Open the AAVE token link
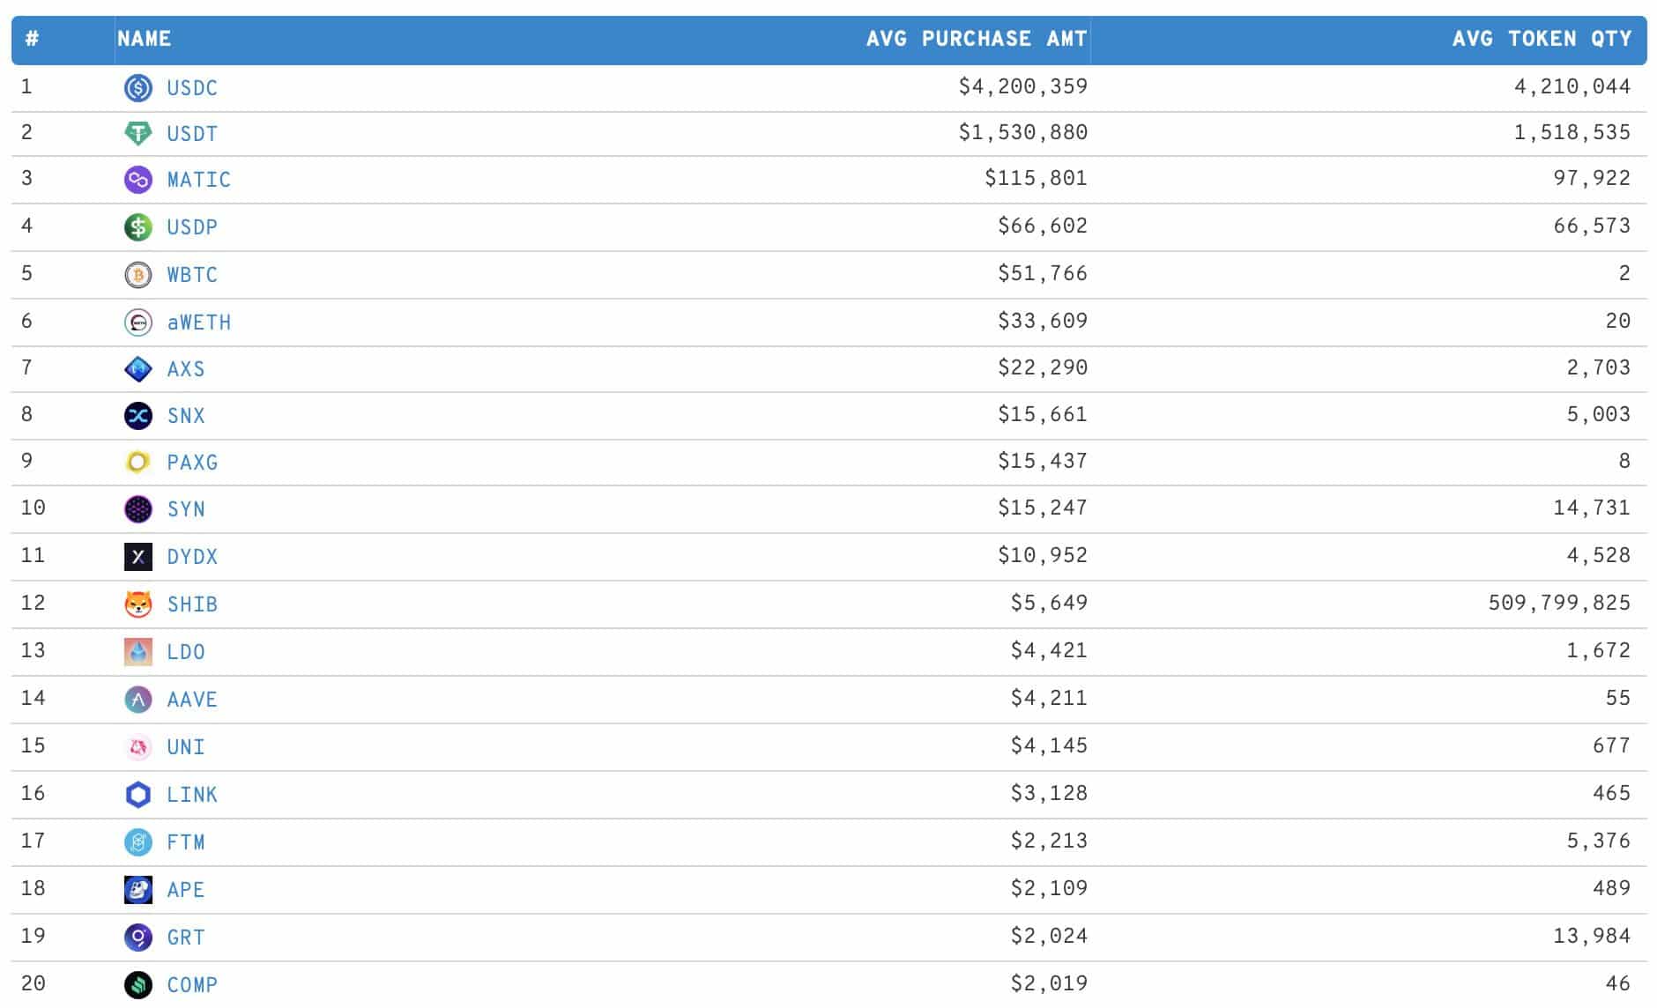 tap(192, 700)
